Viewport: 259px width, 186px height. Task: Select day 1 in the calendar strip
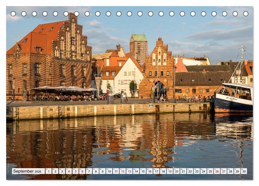(x=48, y=171)
